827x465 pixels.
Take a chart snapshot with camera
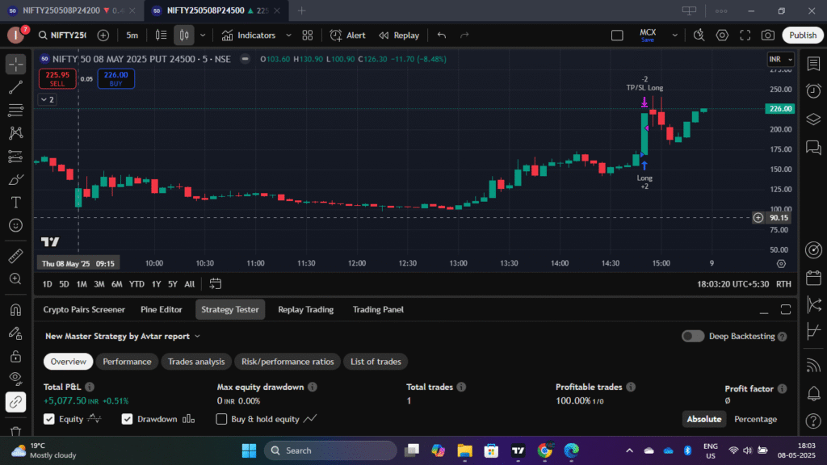(x=768, y=36)
